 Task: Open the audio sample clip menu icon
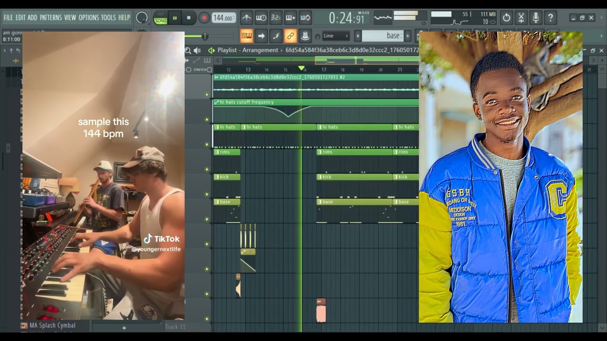(x=217, y=77)
